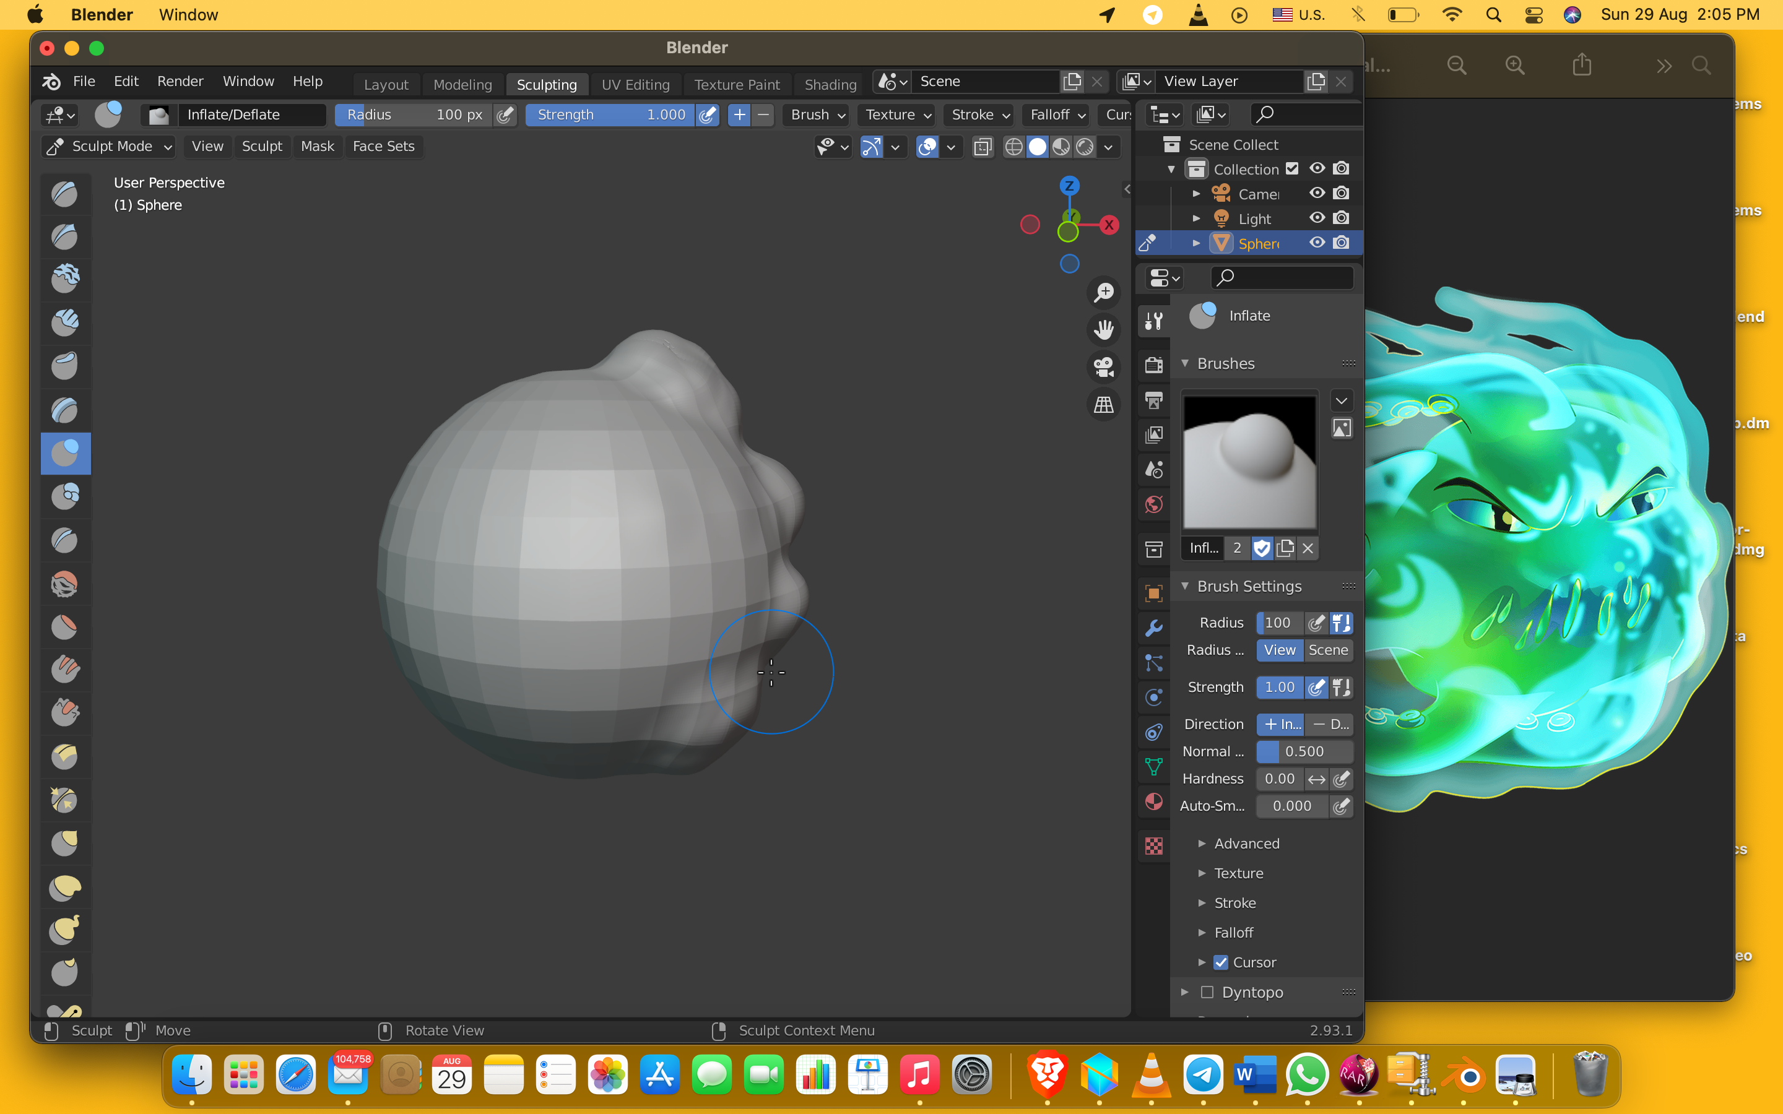The height and width of the screenshot is (1114, 1783).
Task: Select the Draw brush tool
Action: click(65, 194)
